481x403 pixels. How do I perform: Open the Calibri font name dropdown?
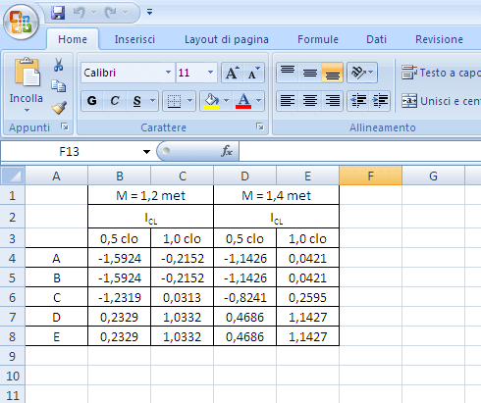point(168,73)
